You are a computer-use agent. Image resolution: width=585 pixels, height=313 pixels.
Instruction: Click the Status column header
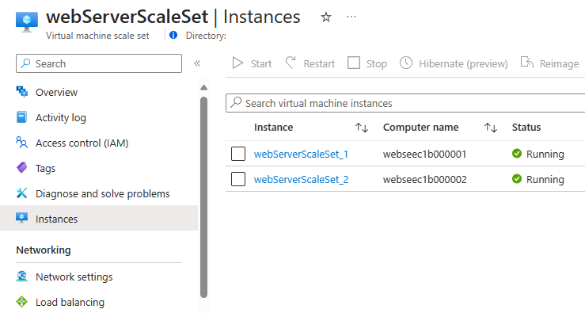(x=526, y=128)
